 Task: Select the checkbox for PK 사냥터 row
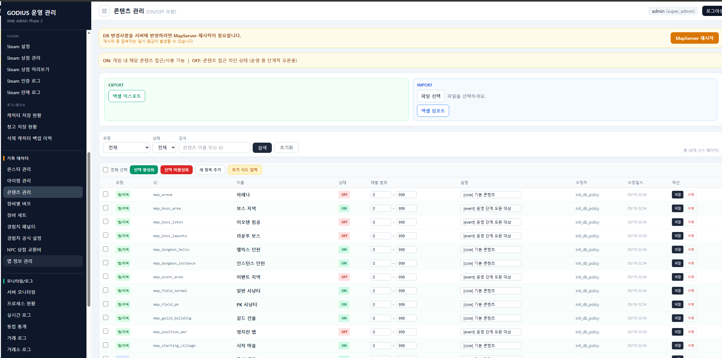[x=106, y=304]
